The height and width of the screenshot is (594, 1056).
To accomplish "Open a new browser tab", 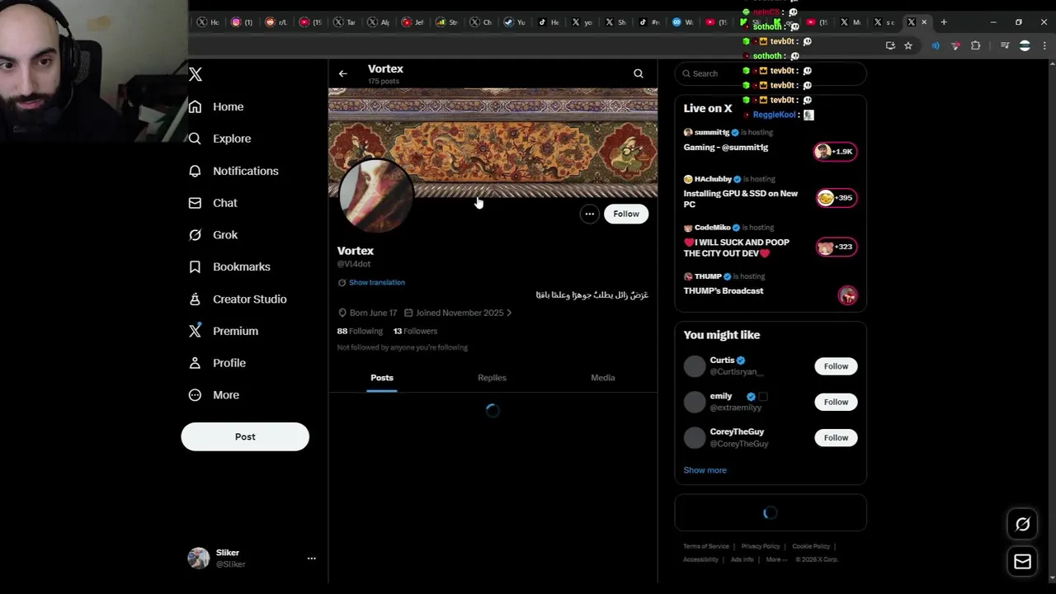I will coord(945,22).
